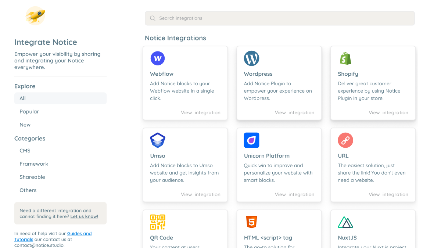441x248 pixels.
Task: Click the Unicorn Platform card title
Action: click(x=267, y=156)
